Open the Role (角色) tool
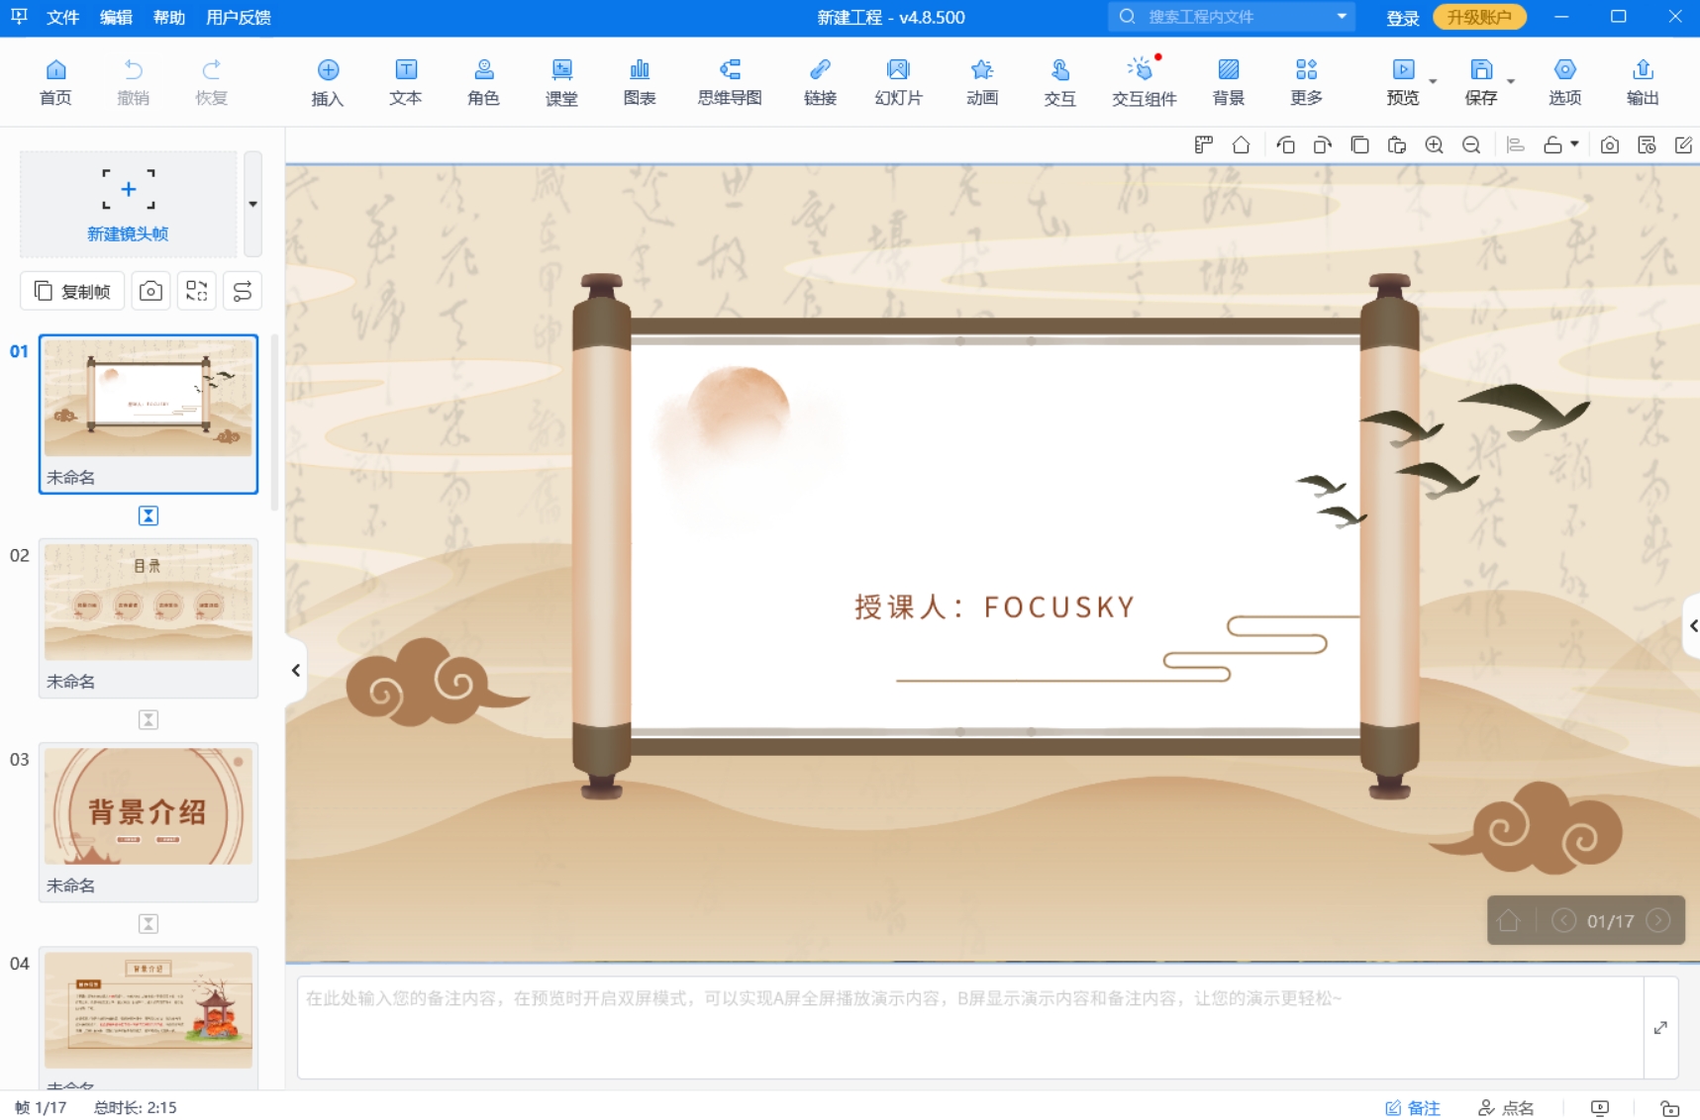The width and height of the screenshot is (1700, 1120). 484,82
